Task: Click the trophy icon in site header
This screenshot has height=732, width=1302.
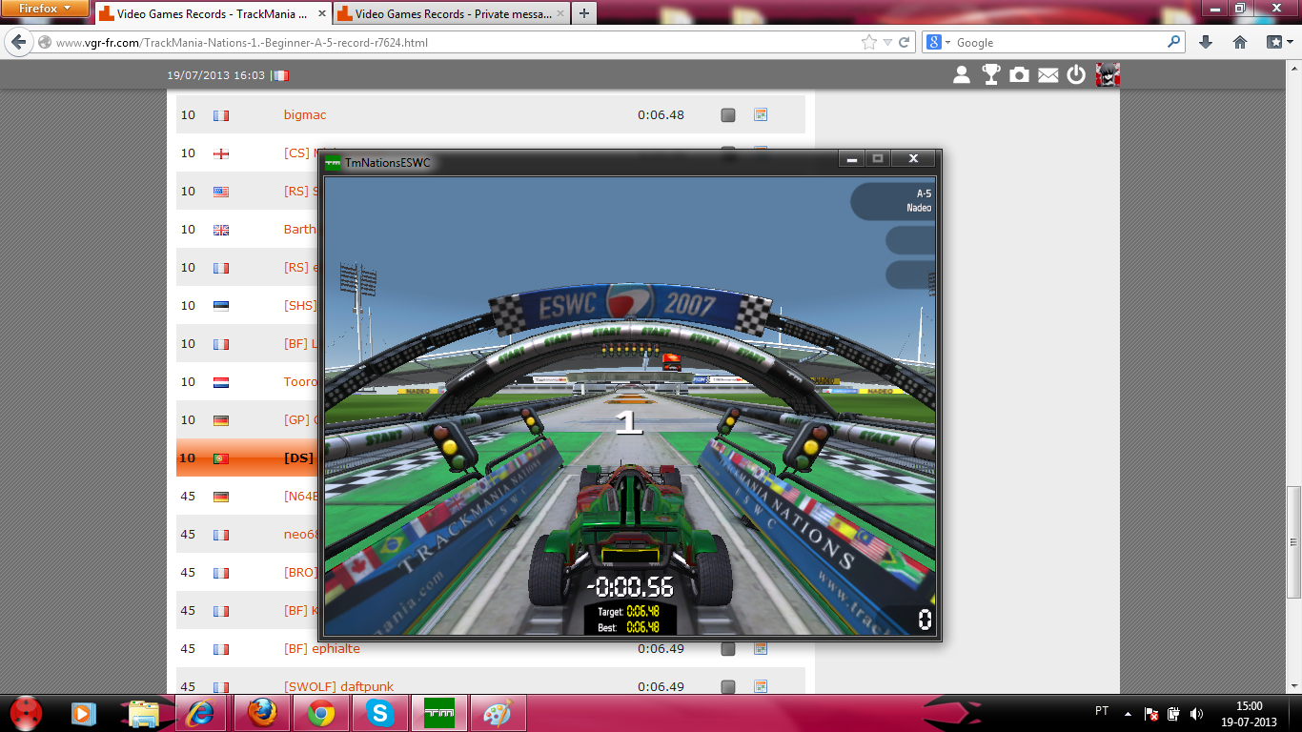Action: (991, 75)
